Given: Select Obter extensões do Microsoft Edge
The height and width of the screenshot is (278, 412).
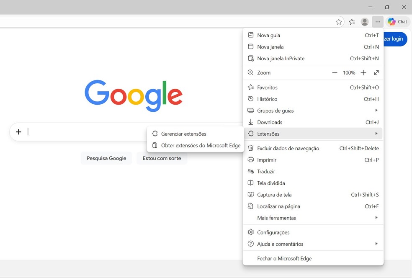Looking at the screenshot, I should click(x=196, y=145).
